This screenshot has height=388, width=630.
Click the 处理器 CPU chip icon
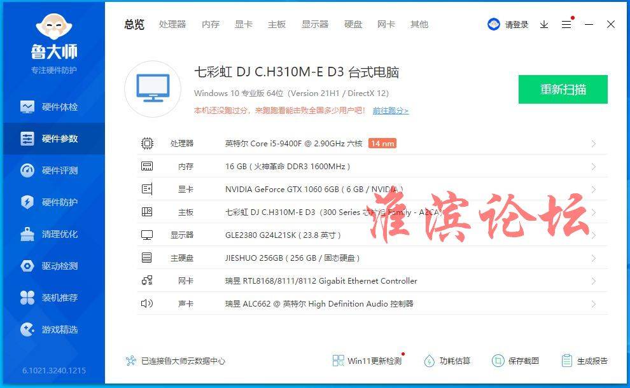coord(147,143)
